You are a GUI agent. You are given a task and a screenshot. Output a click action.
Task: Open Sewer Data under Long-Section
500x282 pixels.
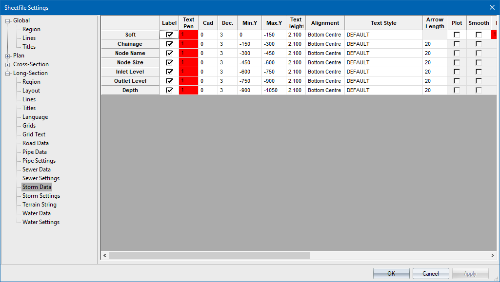pyautogui.click(x=36, y=169)
